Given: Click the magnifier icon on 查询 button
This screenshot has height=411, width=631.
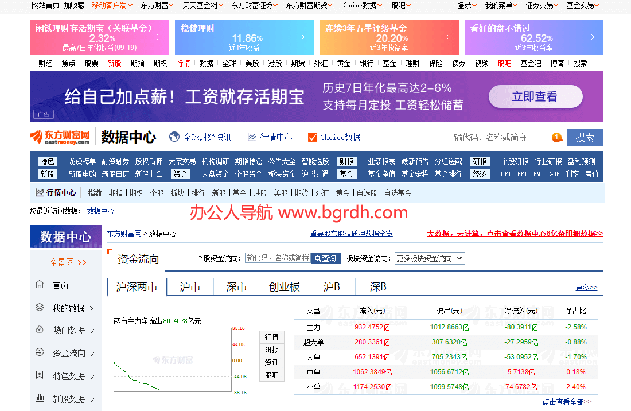Looking at the screenshot, I should (x=318, y=258).
